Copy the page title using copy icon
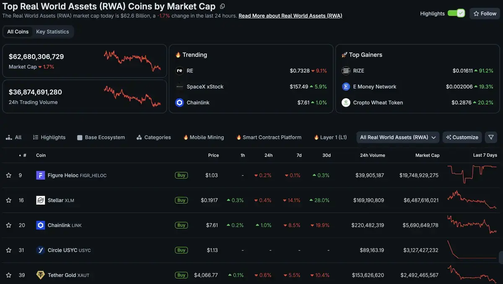 223,6
